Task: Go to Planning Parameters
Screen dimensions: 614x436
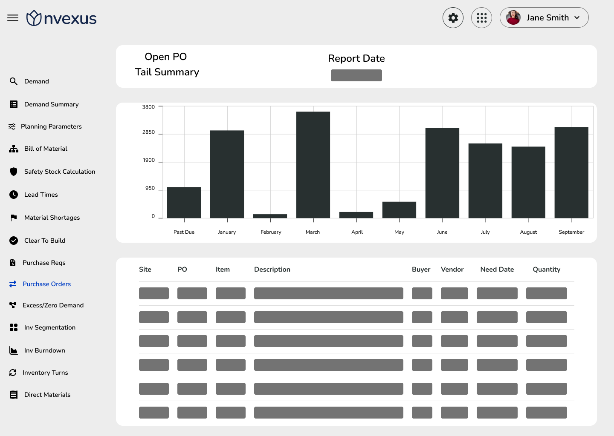Action: coord(51,126)
